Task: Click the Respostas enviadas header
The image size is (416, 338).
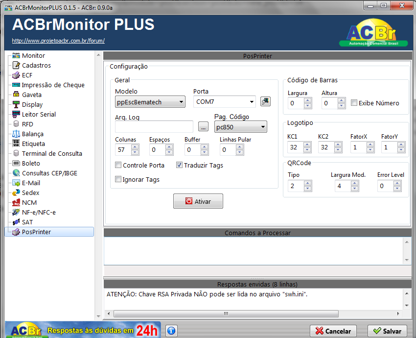Action: click(257, 285)
